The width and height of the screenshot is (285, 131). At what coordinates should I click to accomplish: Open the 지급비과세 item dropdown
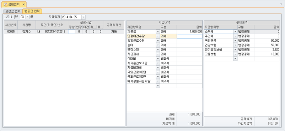(x=158, y=68)
